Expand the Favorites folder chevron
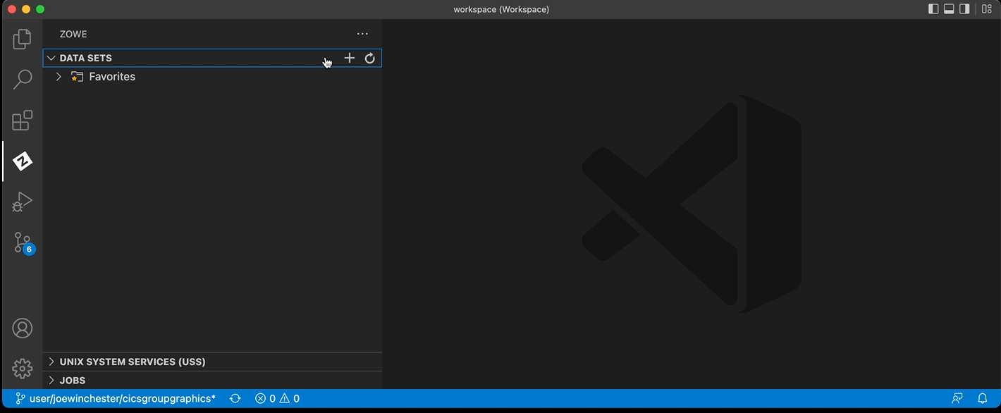Viewport: 1001px width, 413px height. tap(59, 77)
